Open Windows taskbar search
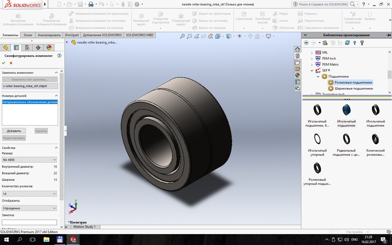Screen dimensions: 392x245 pos(20,240)
